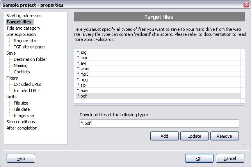Click the Update button

(x=194, y=136)
